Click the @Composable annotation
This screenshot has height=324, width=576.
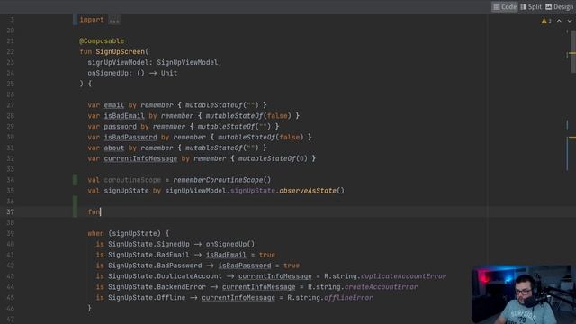tap(102, 41)
